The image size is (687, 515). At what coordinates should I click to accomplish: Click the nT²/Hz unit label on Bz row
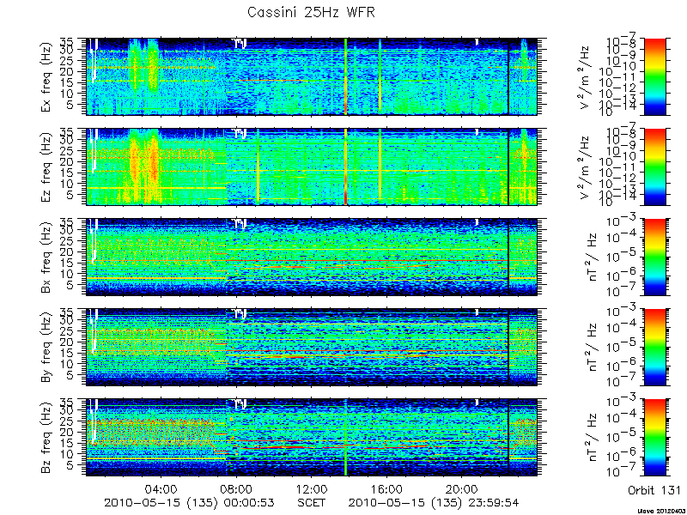[x=592, y=438]
